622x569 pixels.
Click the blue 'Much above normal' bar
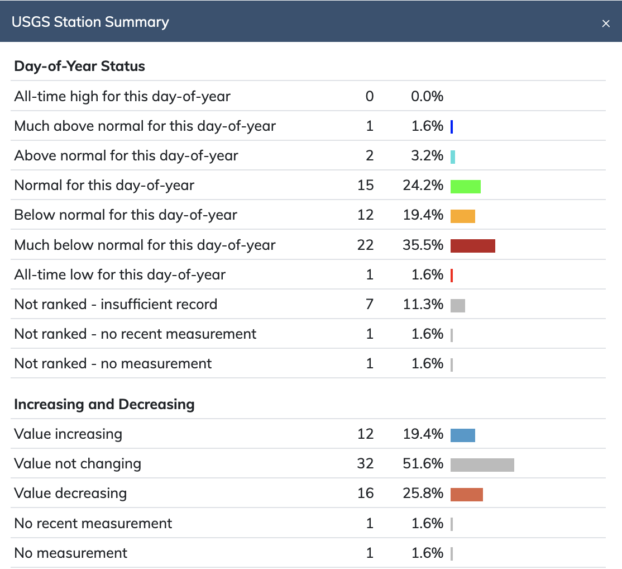click(452, 127)
